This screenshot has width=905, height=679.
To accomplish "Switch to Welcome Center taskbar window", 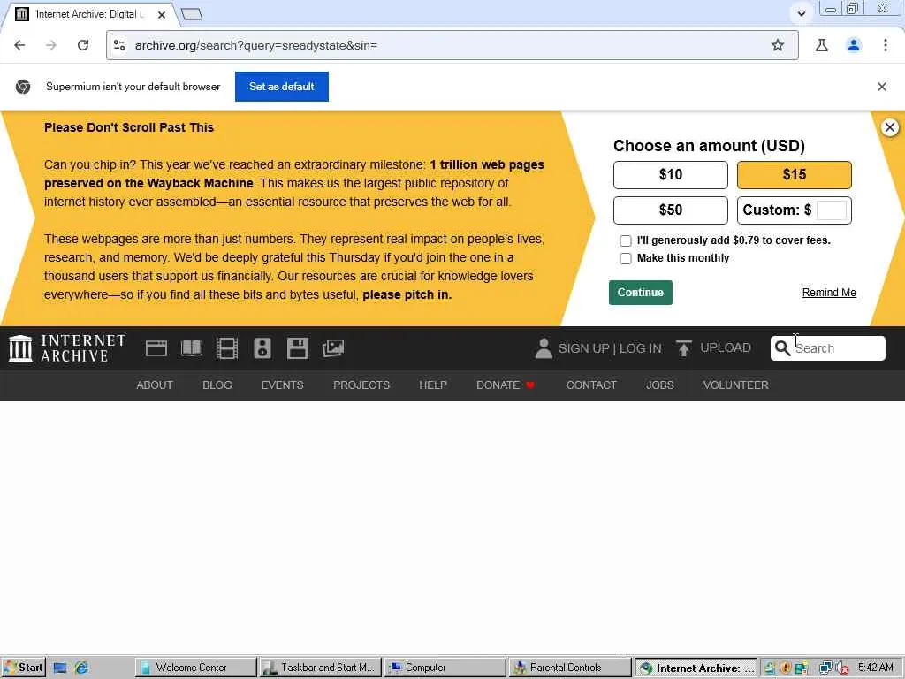I will [x=196, y=668].
